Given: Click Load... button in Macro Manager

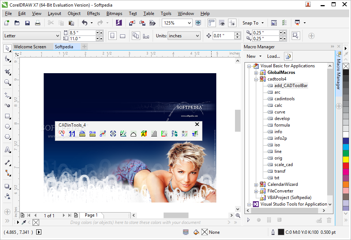Looking at the screenshot, I should click(x=273, y=56).
